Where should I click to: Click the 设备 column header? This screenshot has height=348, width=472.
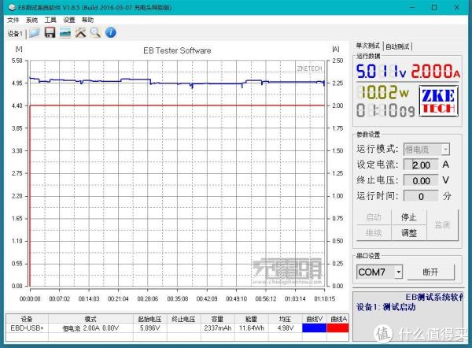point(27,319)
